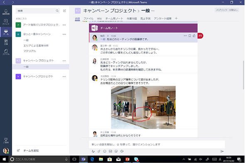Attach a file with the paperclip icon
Image resolution: width=245 pixels, height=163 pixels.
tap(99, 151)
